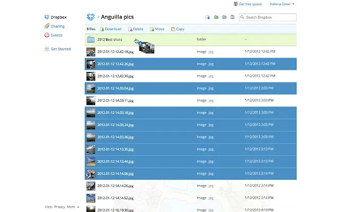This screenshot has height=212, width=339.
Task: Click file name 2012-01-12 16.19.30.jpg
Action: [x=115, y=210]
